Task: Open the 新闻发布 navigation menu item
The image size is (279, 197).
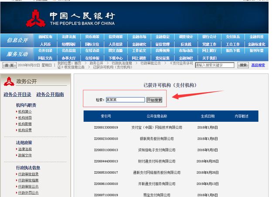Action: 45,37
